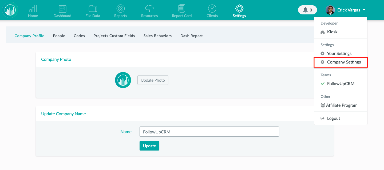Click the gear icon beside Company Settings
The image size is (384, 170).
tap(322, 62)
